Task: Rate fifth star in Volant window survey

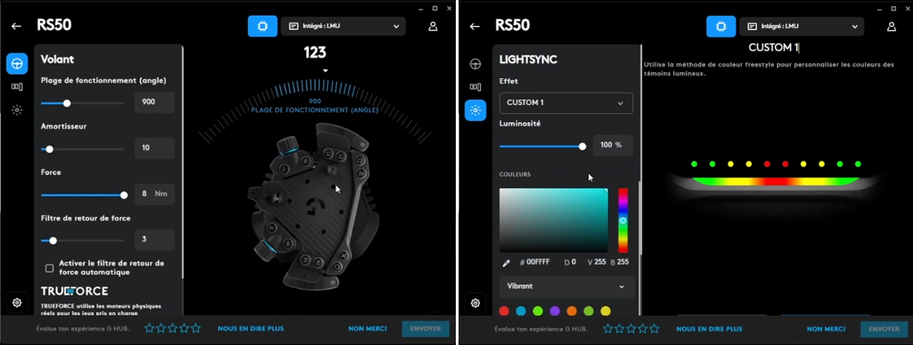Action: [x=196, y=328]
